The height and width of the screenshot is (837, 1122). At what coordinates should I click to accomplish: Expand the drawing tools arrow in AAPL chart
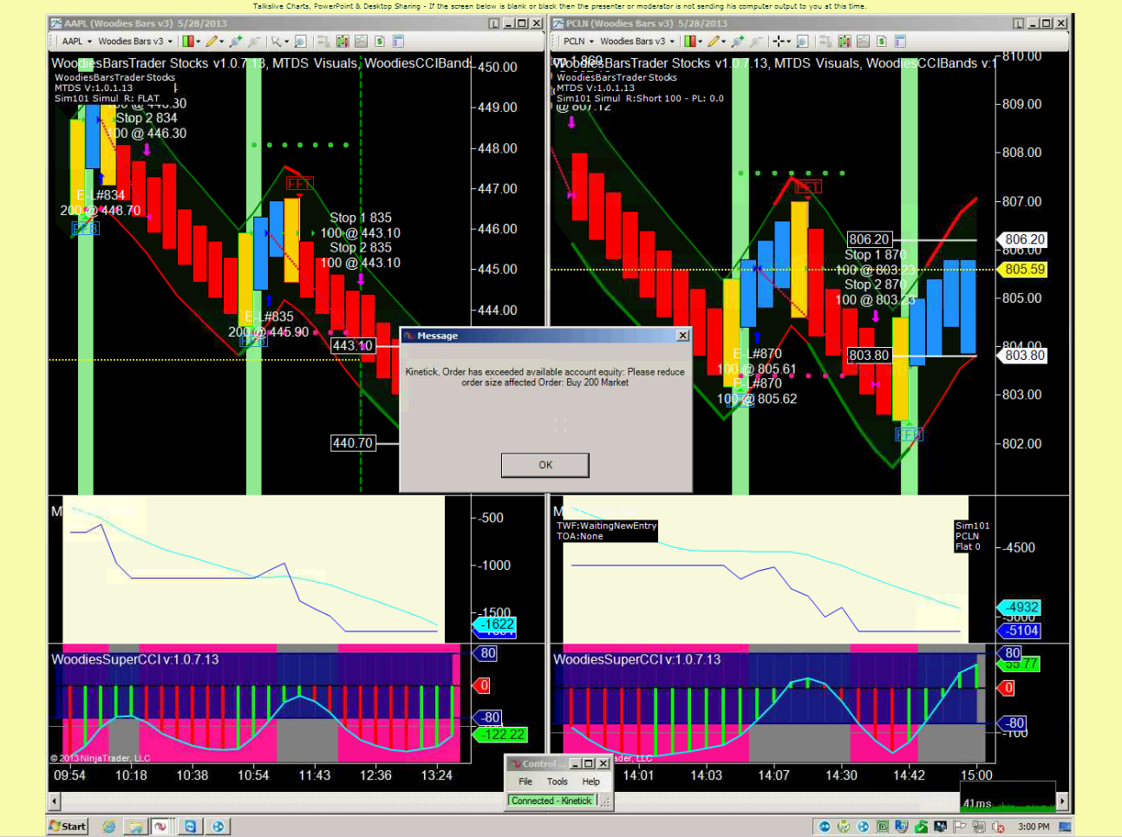point(221,41)
